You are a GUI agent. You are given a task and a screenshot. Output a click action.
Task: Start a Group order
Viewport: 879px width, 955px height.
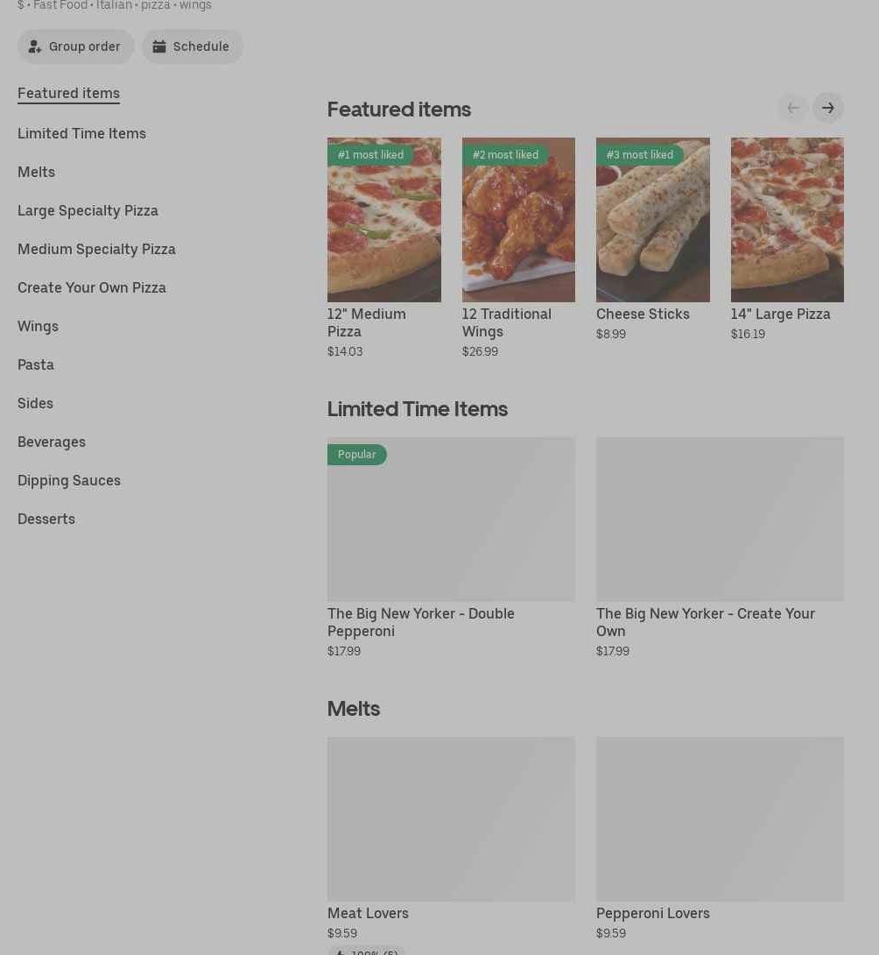pos(76,46)
